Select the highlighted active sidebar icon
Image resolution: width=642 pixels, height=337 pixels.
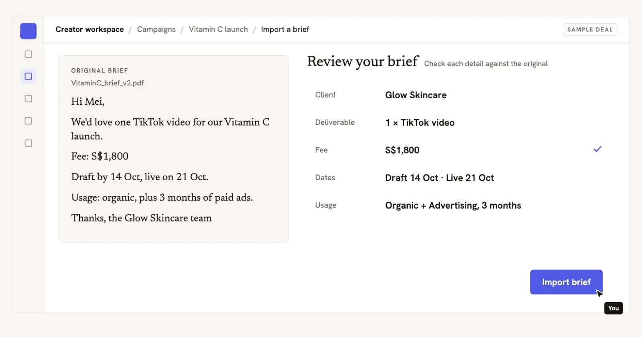click(28, 76)
